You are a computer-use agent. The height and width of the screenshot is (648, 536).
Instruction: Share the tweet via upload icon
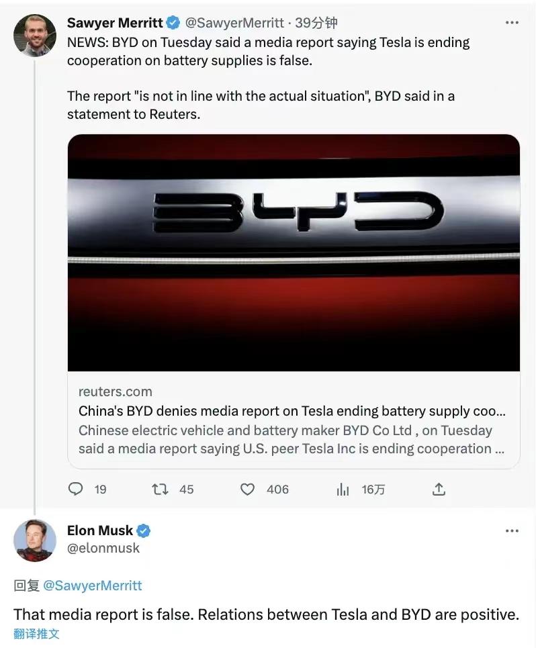coord(439,490)
